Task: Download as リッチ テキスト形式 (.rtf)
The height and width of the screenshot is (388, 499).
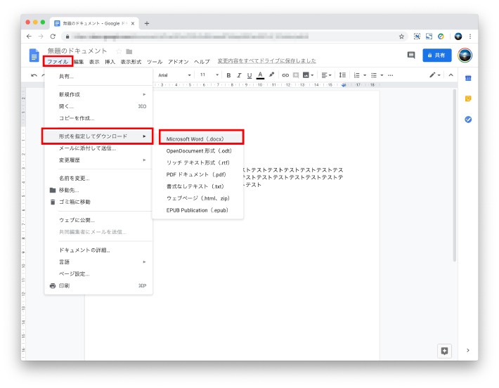Action: tap(198, 162)
